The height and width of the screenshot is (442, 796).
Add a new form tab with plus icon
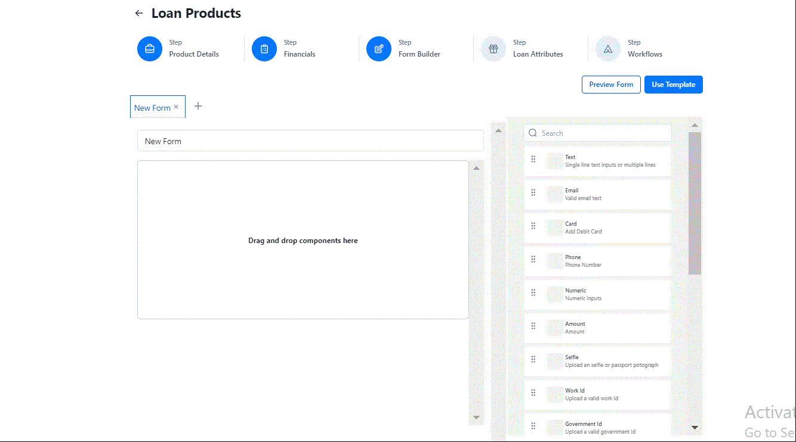tap(199, 106)
